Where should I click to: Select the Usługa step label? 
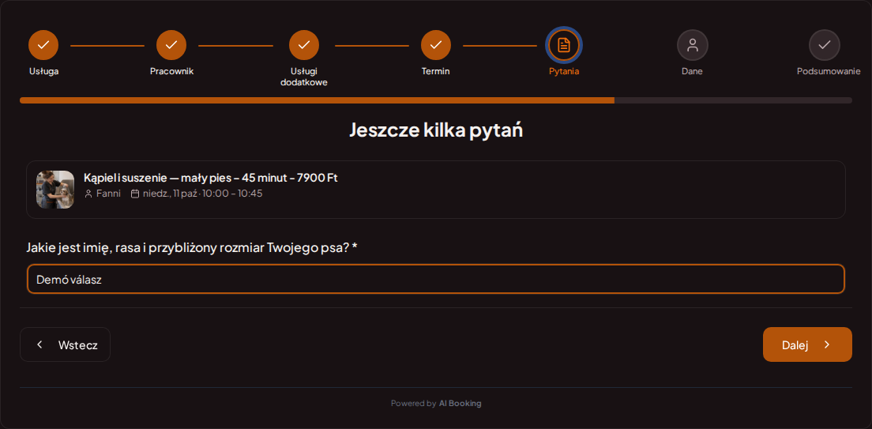click(44, 71)
